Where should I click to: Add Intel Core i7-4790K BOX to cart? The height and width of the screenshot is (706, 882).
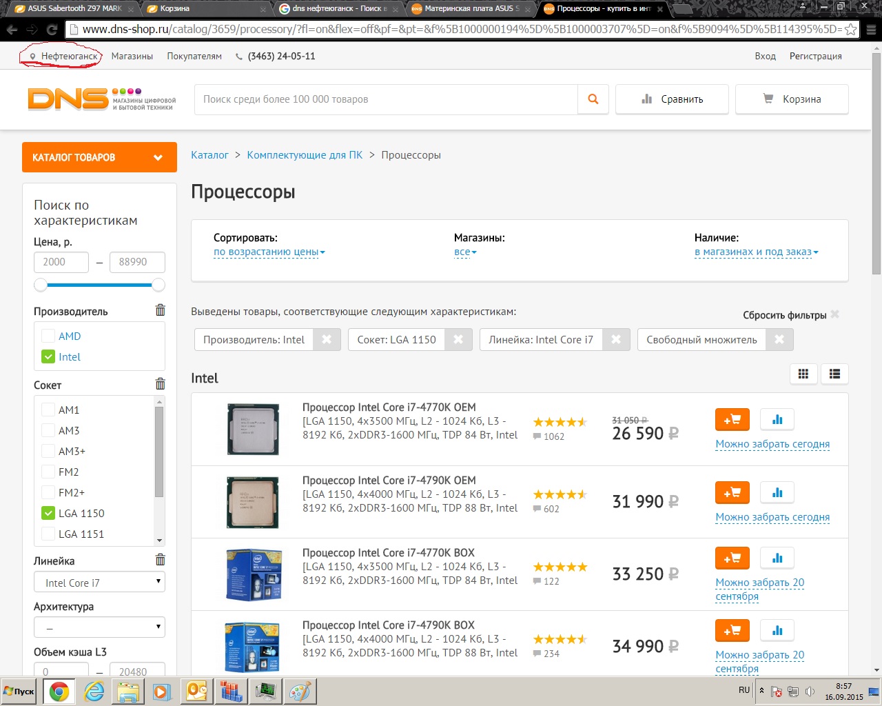[x=732, y=630]
